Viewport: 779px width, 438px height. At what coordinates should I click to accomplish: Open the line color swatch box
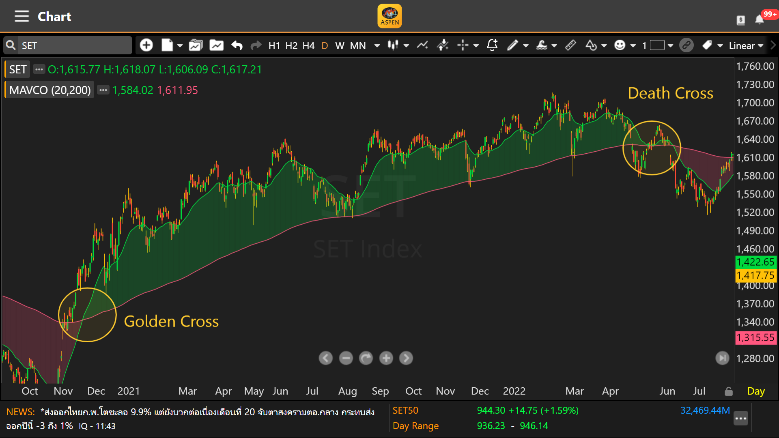click(657, 45)
